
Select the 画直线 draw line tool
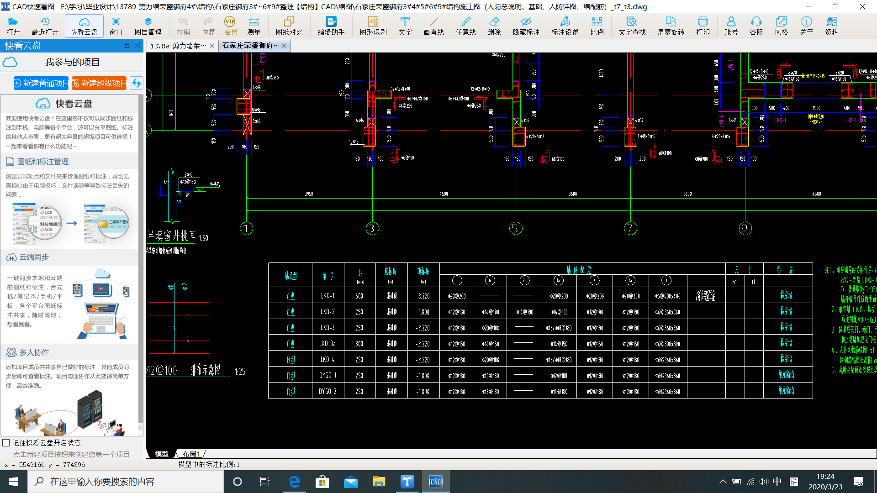click(x=434, y=26)
